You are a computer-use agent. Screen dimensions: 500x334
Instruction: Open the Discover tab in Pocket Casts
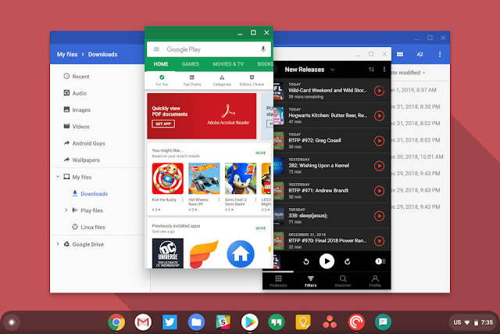[343, 281]
